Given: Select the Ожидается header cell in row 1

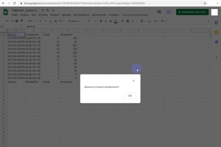Looking at the screenshot, I should (x=68, y=35).
